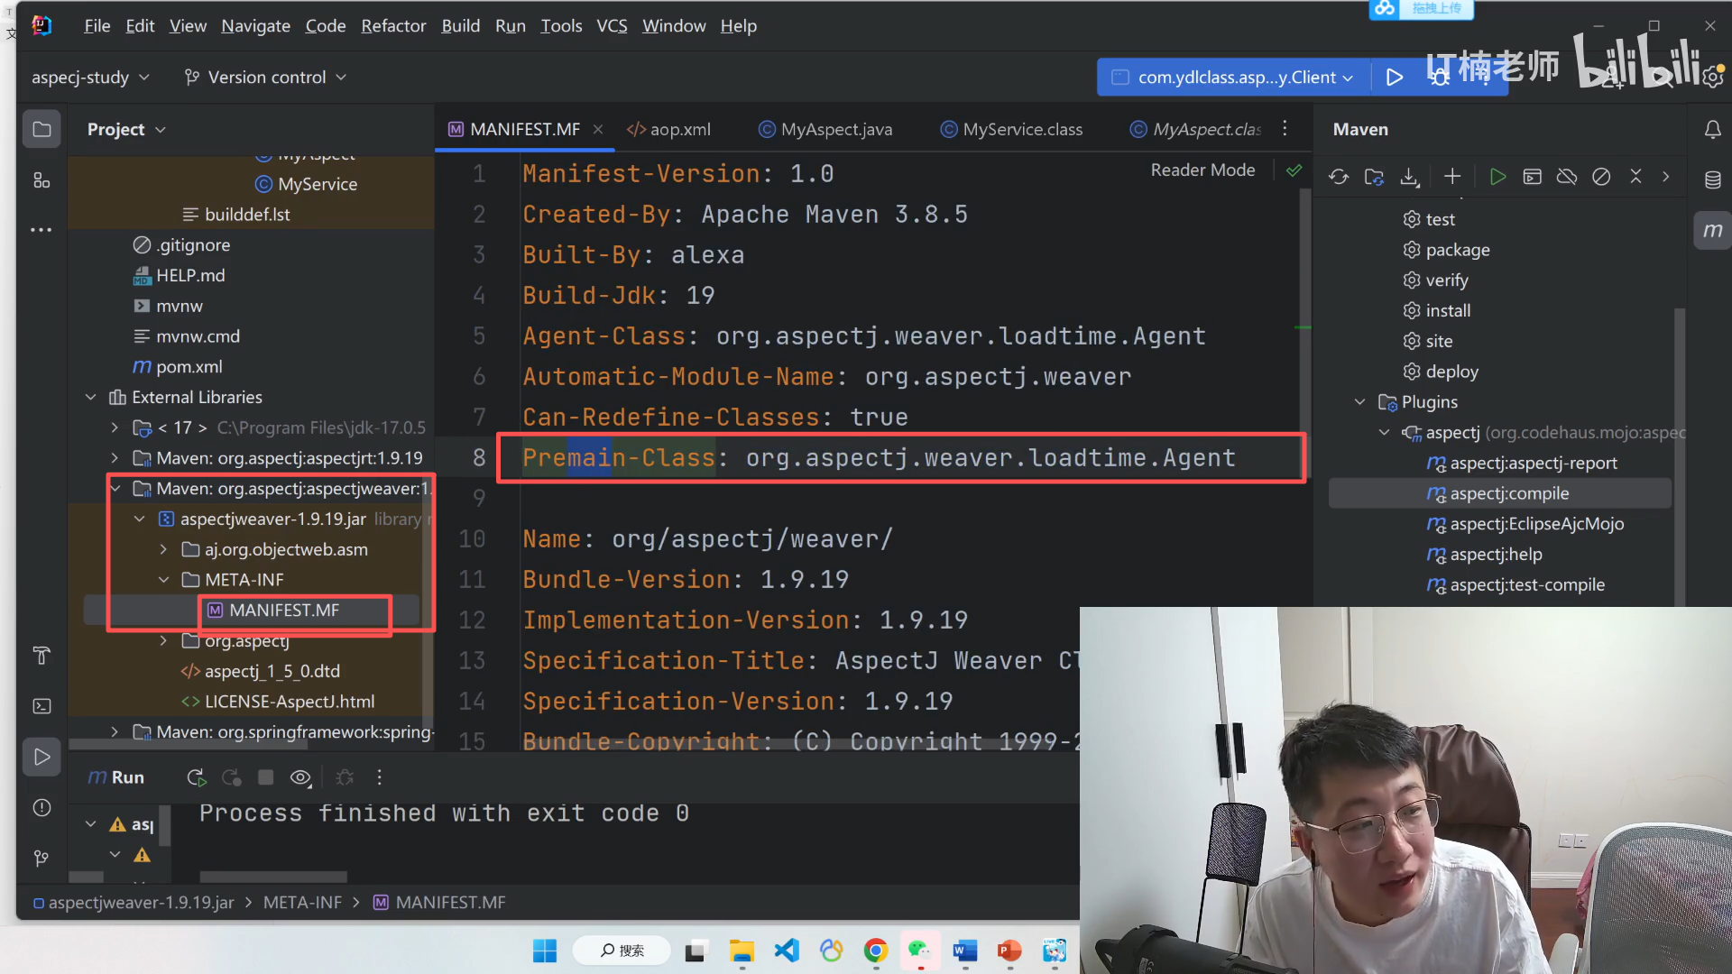Image resolution: width=1732 pixels, height=974 pixels.
Task: Expand the org.aspectj package node
Action: [163, 640]
